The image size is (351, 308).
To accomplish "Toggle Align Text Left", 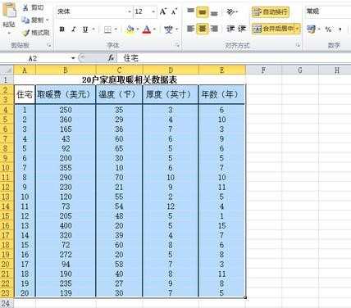I will point(190,29).
